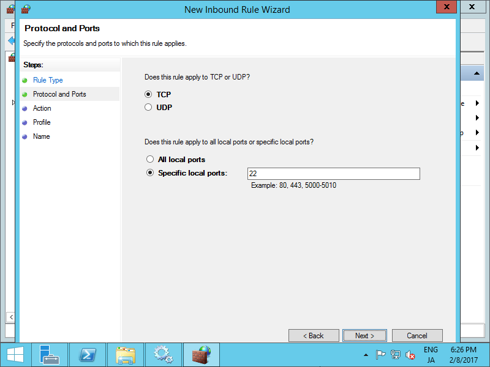Expand the second right-pane submenu arrow

(477, 117)
